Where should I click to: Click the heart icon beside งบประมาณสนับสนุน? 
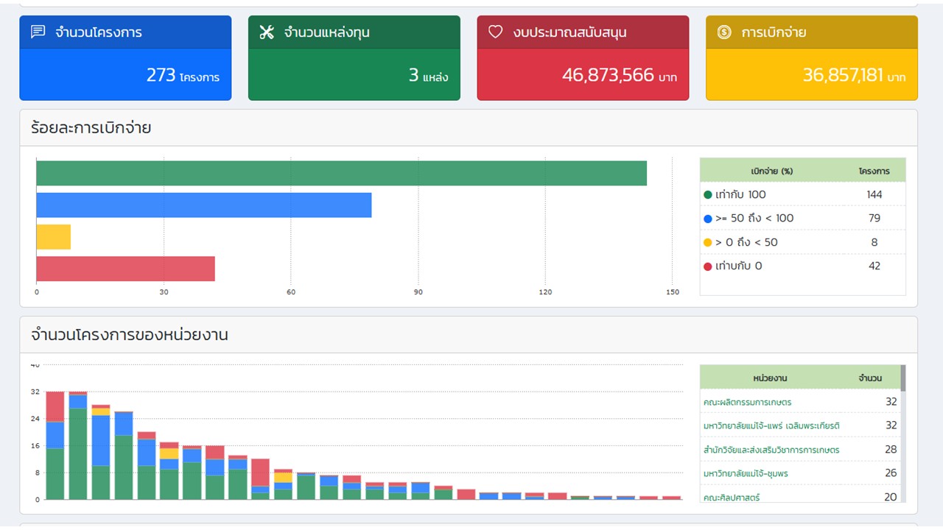point(496,32)
